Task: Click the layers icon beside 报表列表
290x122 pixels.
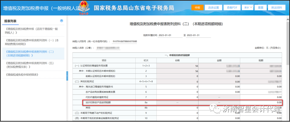Action: tap(61, 21)
